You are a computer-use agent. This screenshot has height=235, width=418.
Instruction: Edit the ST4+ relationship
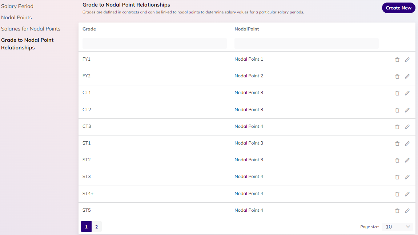tap(407, 194)
